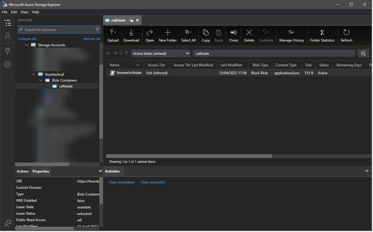373x232 pixels.
Task: Collapse the fisontechcaf storage account
Action: (x=34, y=74)
